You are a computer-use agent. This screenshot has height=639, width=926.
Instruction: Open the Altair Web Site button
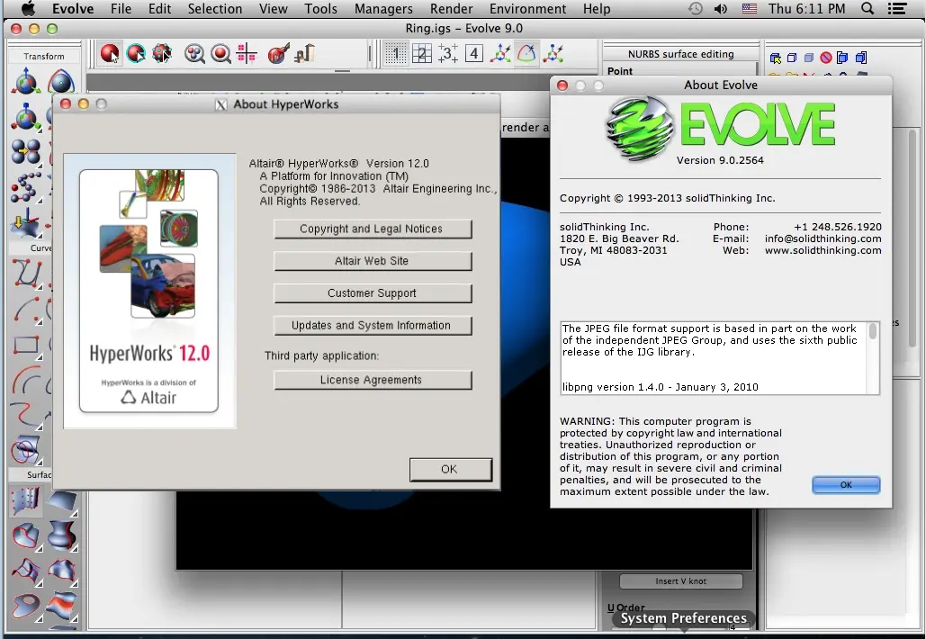(x=373, y=261)
